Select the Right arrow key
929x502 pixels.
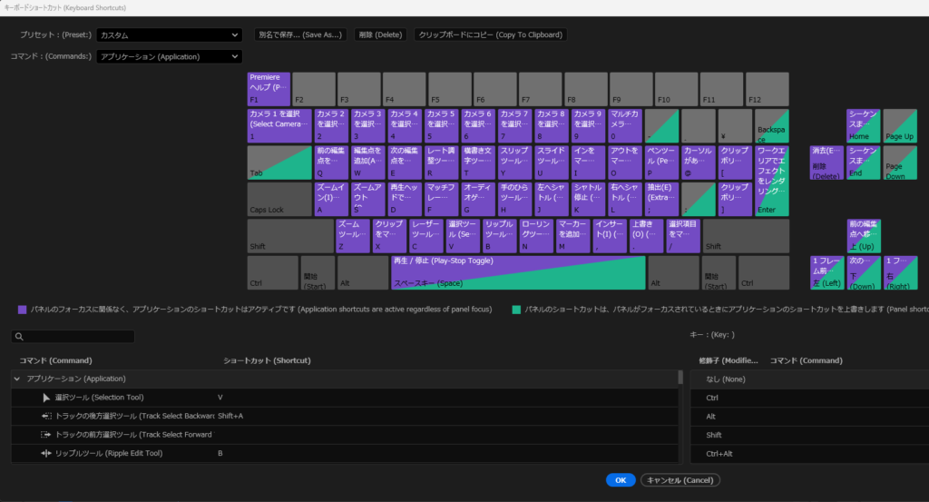coord(900,272)
